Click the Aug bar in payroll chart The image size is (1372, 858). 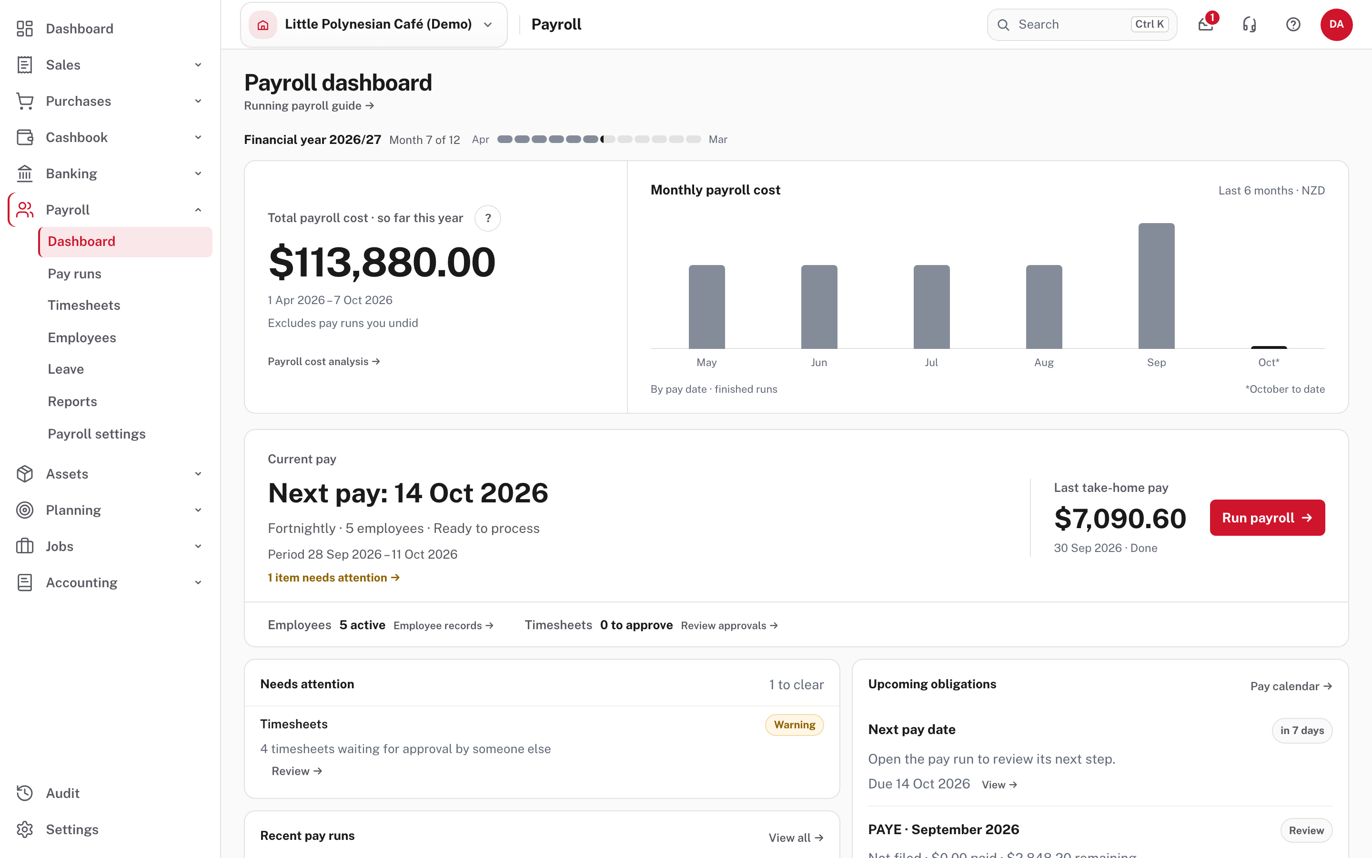click(1044, 306)
